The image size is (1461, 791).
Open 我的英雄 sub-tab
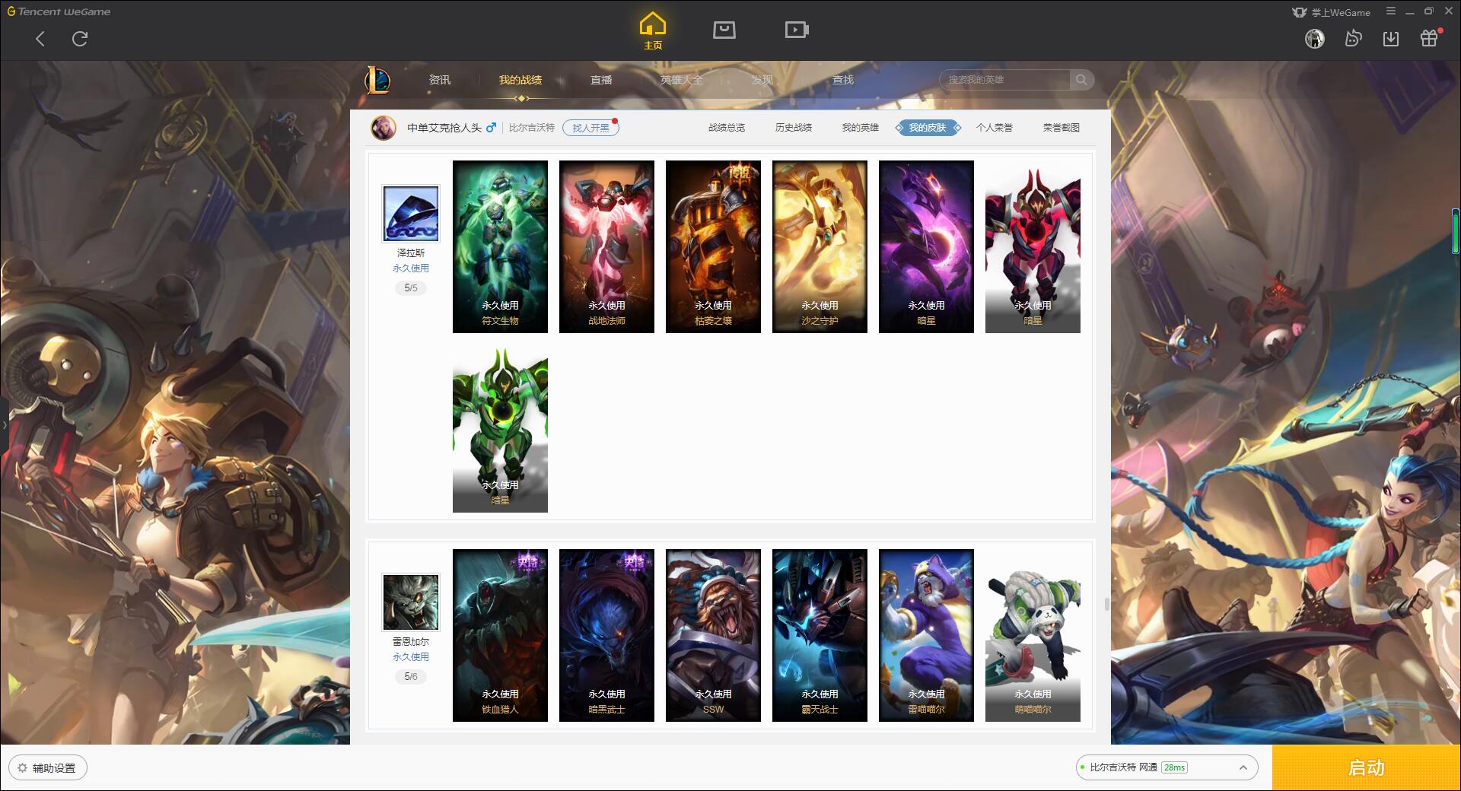click(x=861, y=128)
